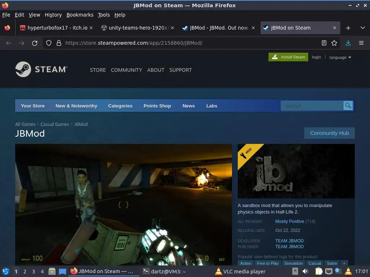Click the Firefox View icon in tab bar
370x277 pixels.
tap(7, 28)
